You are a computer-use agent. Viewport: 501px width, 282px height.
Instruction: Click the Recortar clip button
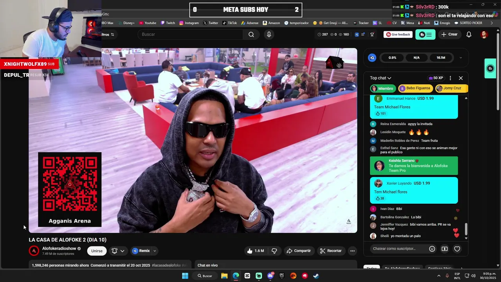pos(331,251)
